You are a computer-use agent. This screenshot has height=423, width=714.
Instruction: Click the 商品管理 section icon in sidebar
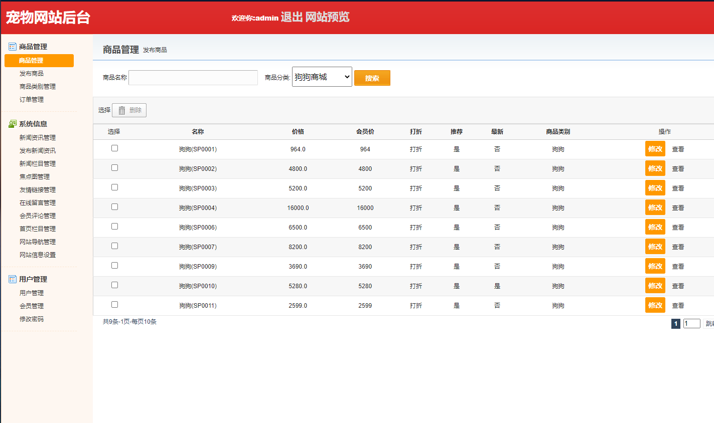(x=13, y=47)
